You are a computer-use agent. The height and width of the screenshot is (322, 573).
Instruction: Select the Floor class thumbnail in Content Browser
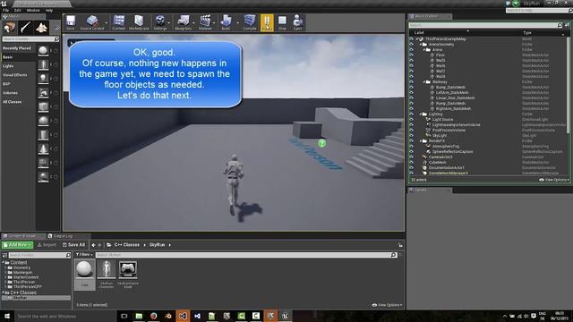(84, 275)
